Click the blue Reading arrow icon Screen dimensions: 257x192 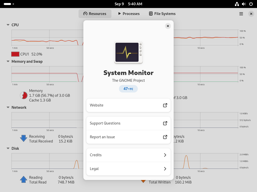click(x=24, y=179)
